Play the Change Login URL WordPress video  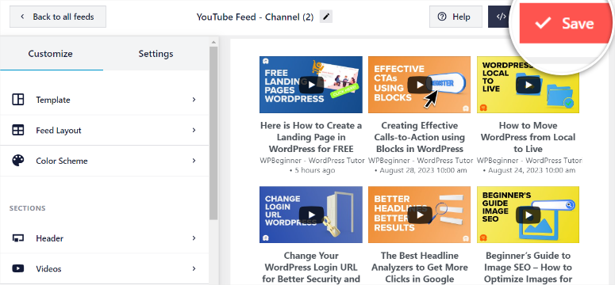click(311, 215)
